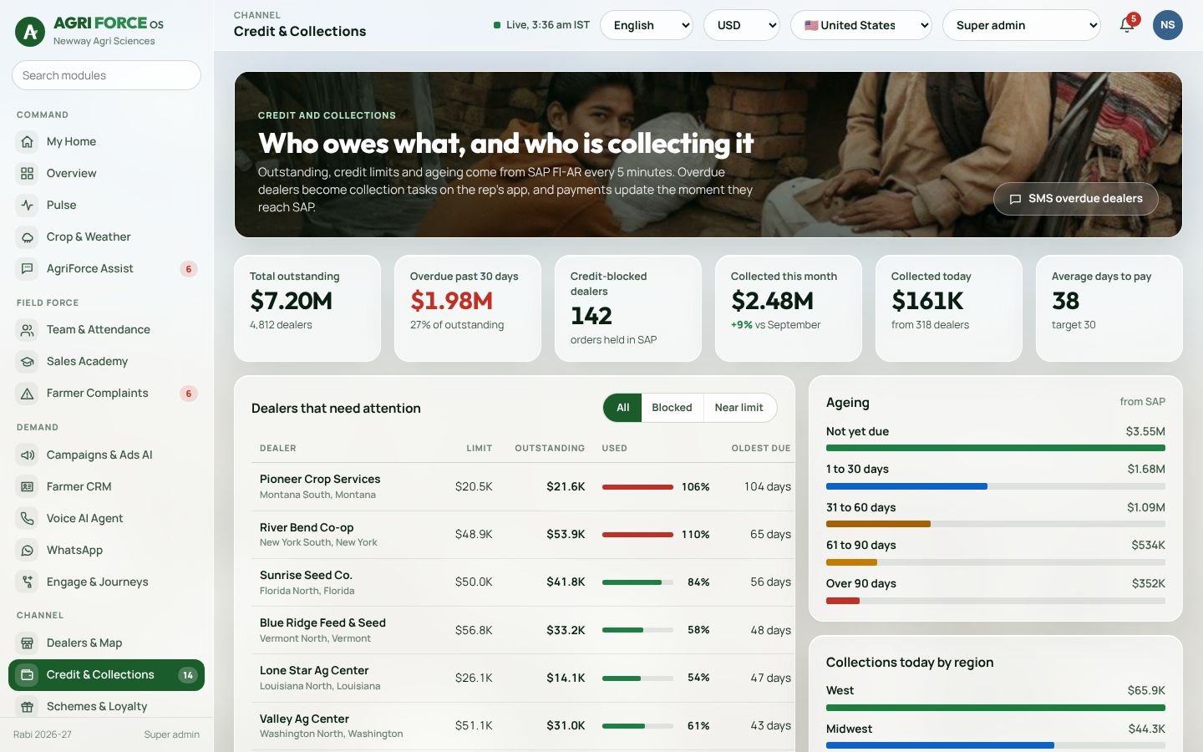Click the WhatsApp icon in sidebar
This screenshot has height=752, width=1203.
[x=28, y=551]
